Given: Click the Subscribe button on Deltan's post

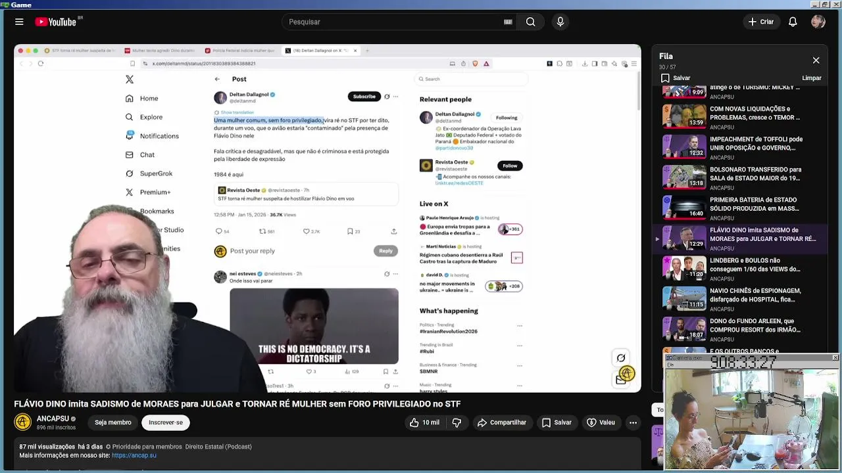Looking at the screenshot, I should click(x=364, y=97).
